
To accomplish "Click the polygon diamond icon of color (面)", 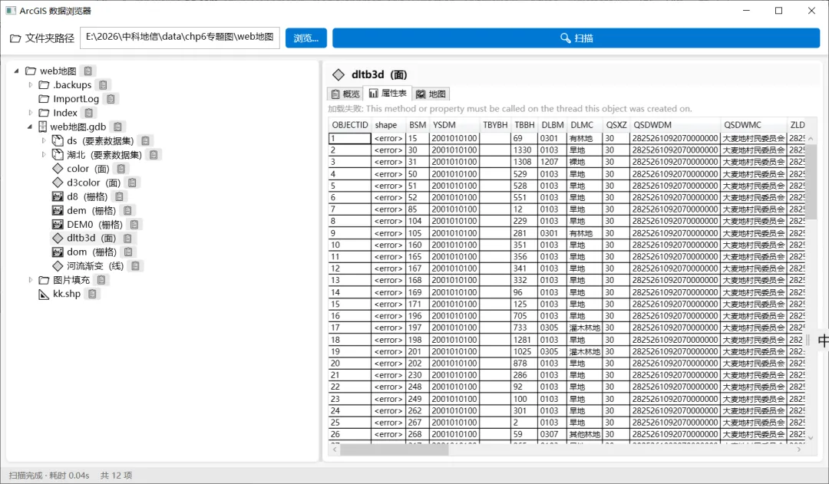I will 58,169.
